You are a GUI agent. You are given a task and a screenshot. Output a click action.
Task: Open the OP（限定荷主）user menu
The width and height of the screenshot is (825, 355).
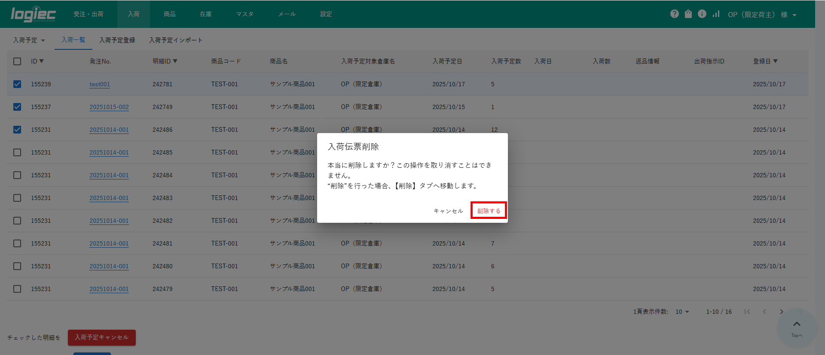click(762, 15)
